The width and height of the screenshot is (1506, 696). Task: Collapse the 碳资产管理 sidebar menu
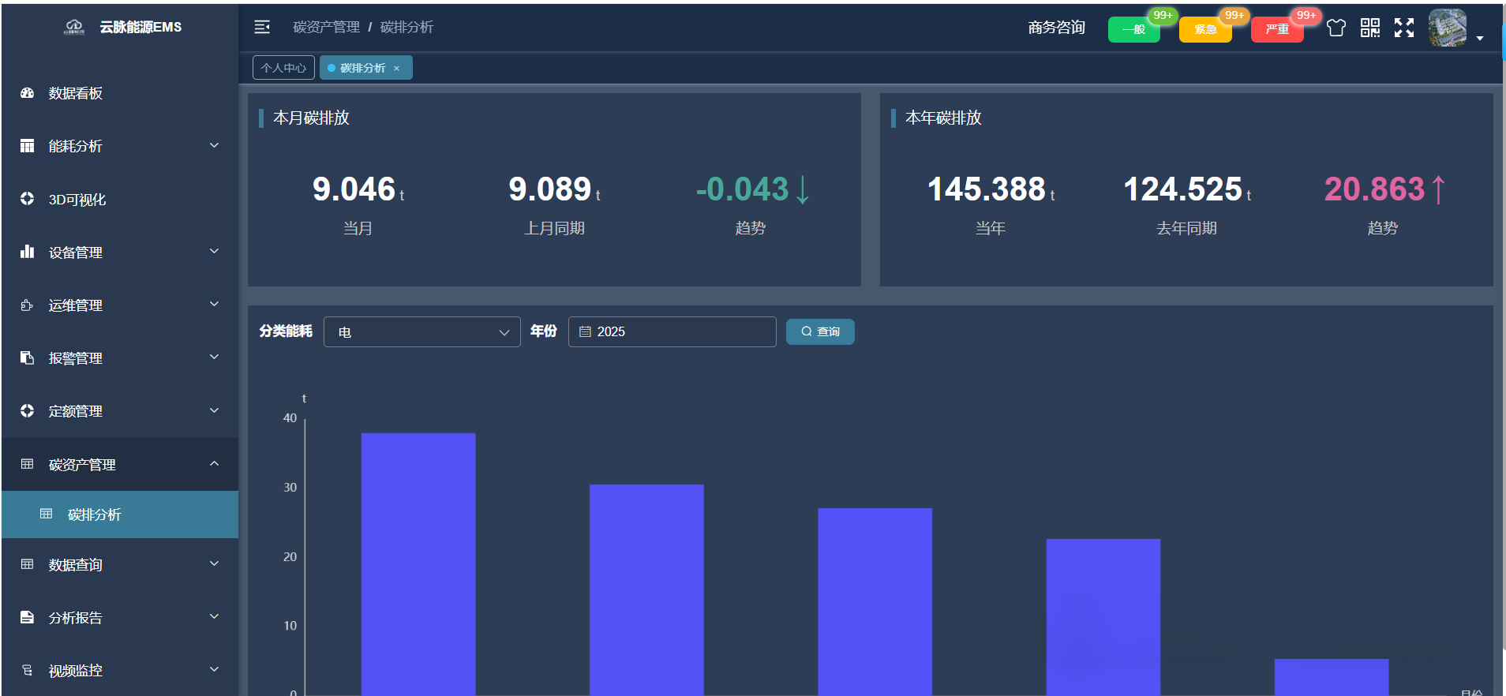pos(120,465)
